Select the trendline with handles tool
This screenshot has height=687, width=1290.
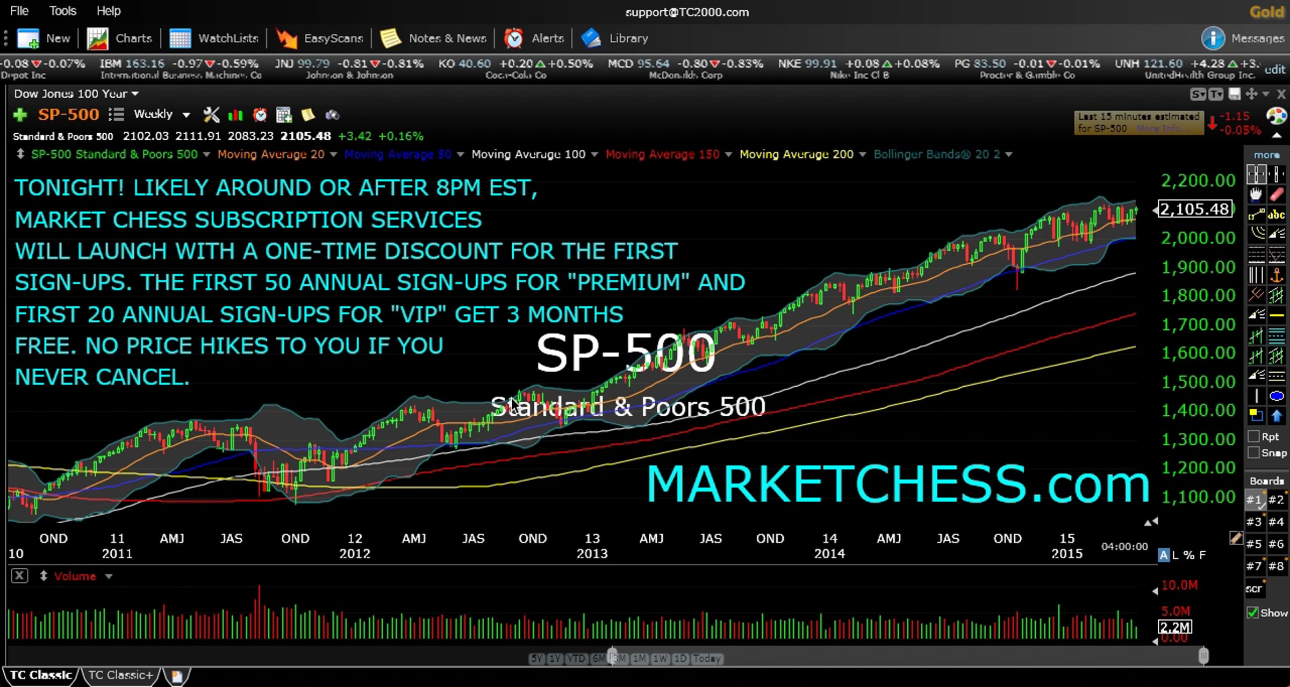1256,215
